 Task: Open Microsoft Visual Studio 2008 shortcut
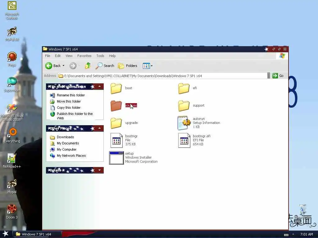click(x=12, y=112)
